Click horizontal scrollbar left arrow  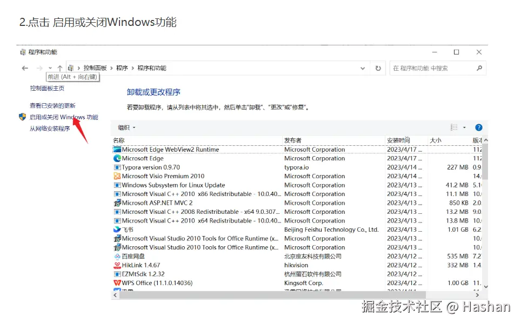pyautogui.click(x=115, y=295)
